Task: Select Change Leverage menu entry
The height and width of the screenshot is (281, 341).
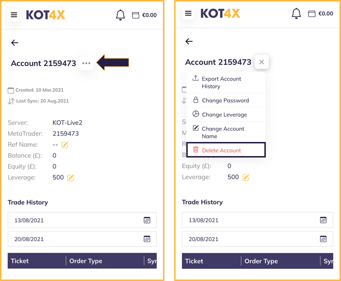Action: pyautogui.click(x=226, y=114)
